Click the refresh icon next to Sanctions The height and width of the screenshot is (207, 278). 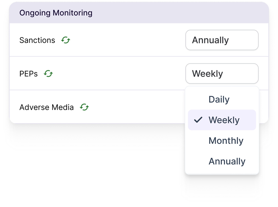[66, 40]
